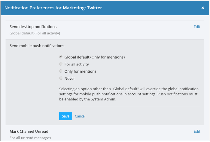Screen dimensions: 210x142
Task: Select Global default (Only for mentions) option
Action: (x=61, y=57)
